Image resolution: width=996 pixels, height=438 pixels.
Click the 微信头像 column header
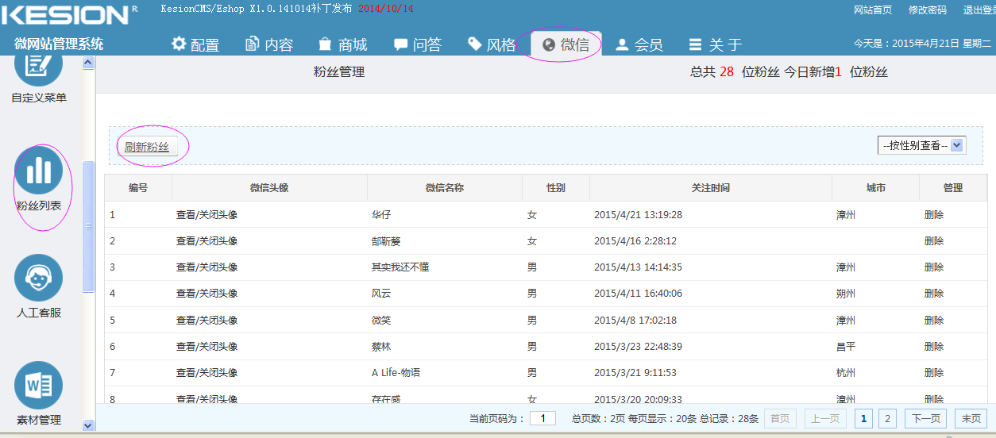click(269, 188)
